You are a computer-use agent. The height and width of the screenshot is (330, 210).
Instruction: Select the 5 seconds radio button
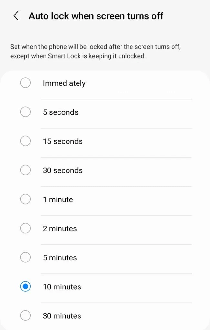pyautogui.click(x=26, y=112)
